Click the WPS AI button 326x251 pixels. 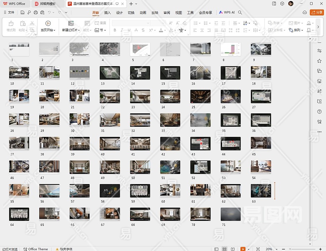tap(227, 13)
